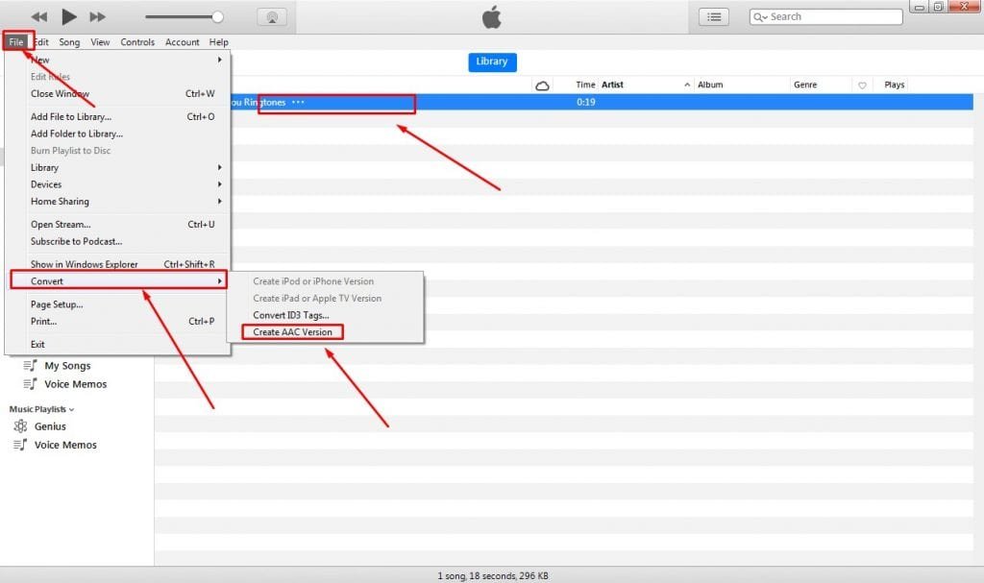Click the three dots beside the song
Viewport: 984px width, 583px height.
coord(298,103)
